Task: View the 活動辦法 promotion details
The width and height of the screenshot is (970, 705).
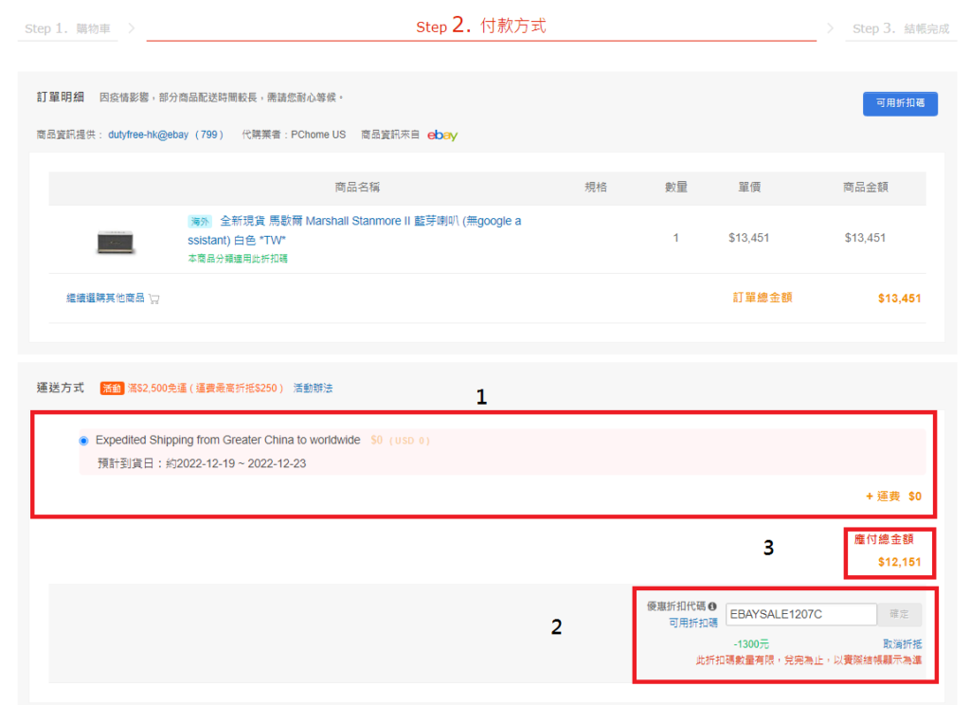Action: pyautogui.click(x=313, y=389)
